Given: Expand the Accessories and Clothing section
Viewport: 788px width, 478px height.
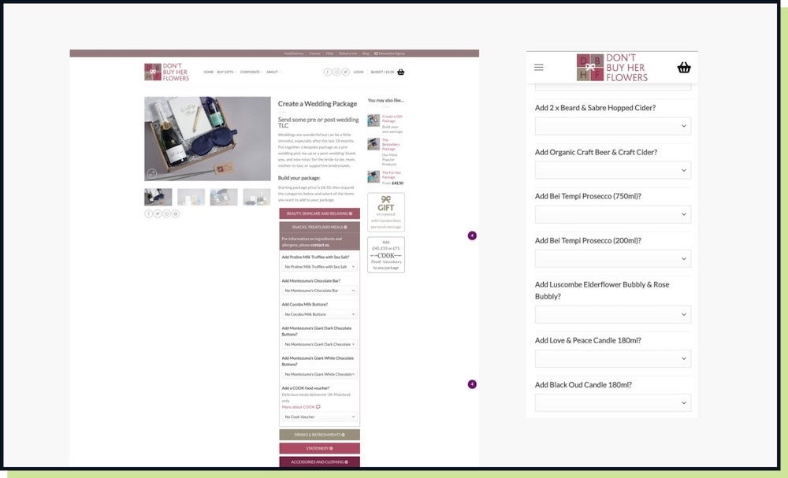Looking at the screenshot, I should point(320,462).
